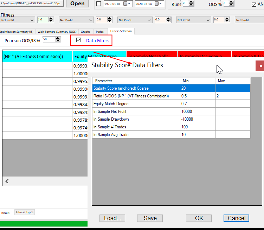This screenshot has width=264, height=230.
Task: Close the Stability Score Data Filters dialog
Action: tap(260, 66)
